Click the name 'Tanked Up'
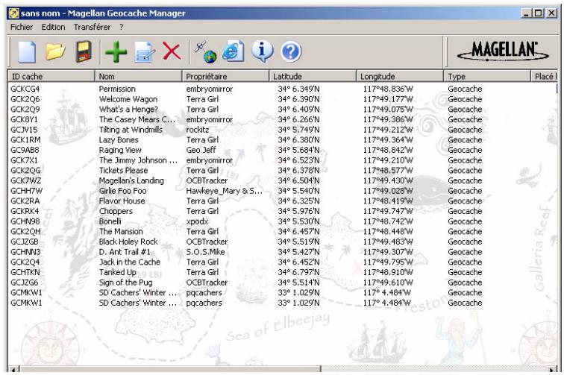This screenshot has width=564, height=375. point(118,272)
